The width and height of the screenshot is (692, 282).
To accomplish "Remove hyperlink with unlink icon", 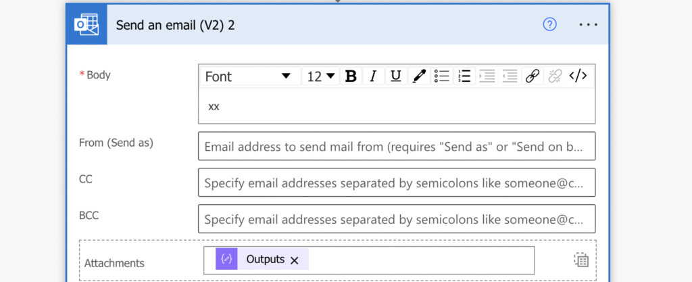I will [555, 76].
